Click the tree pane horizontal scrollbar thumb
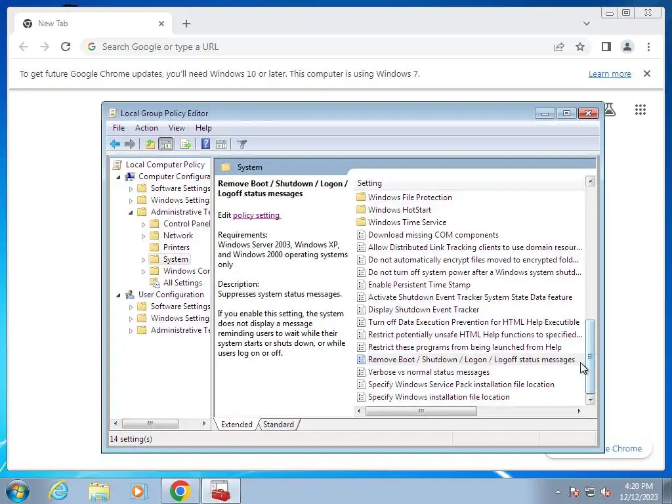Image resolution: width=672 pixels, height=504 pixels. (x=150, y=423)
